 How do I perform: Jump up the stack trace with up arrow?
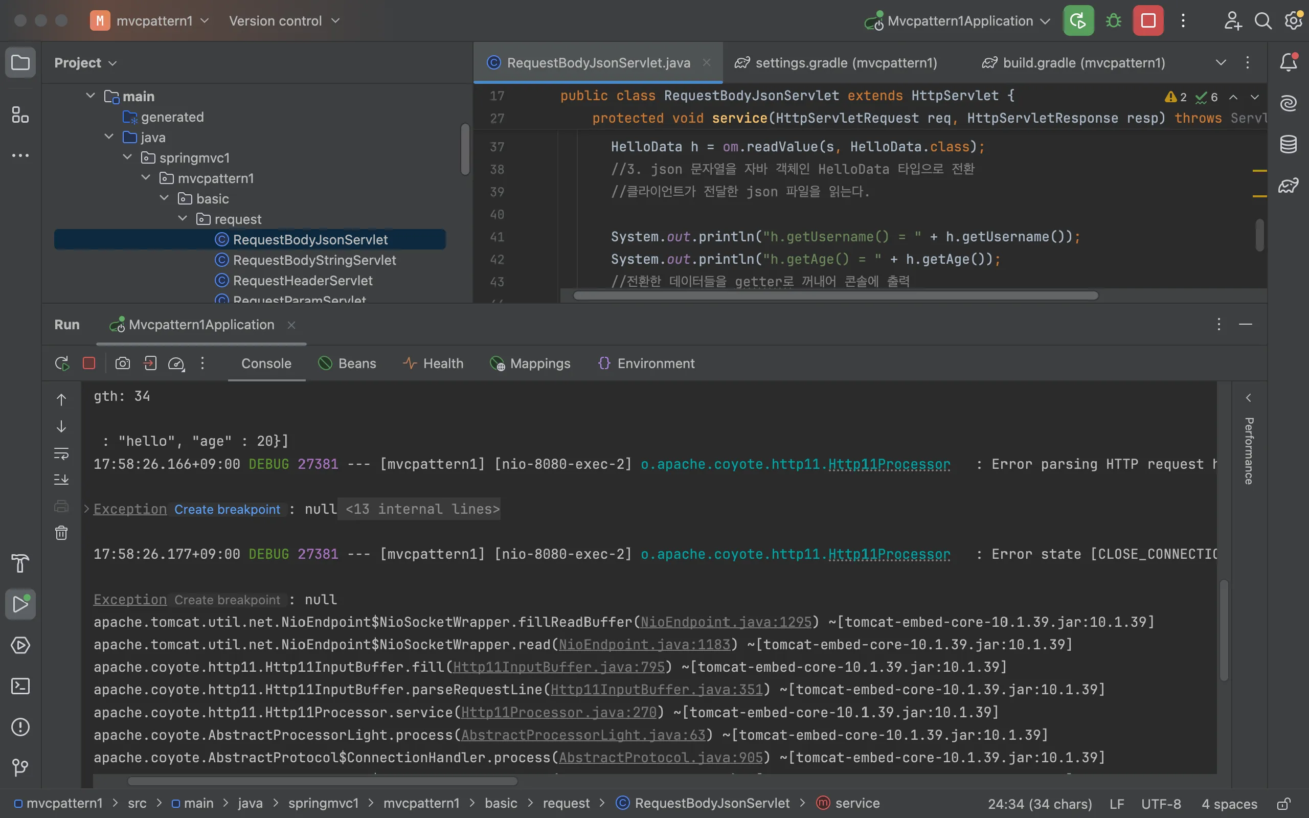(x=61, y=400)
